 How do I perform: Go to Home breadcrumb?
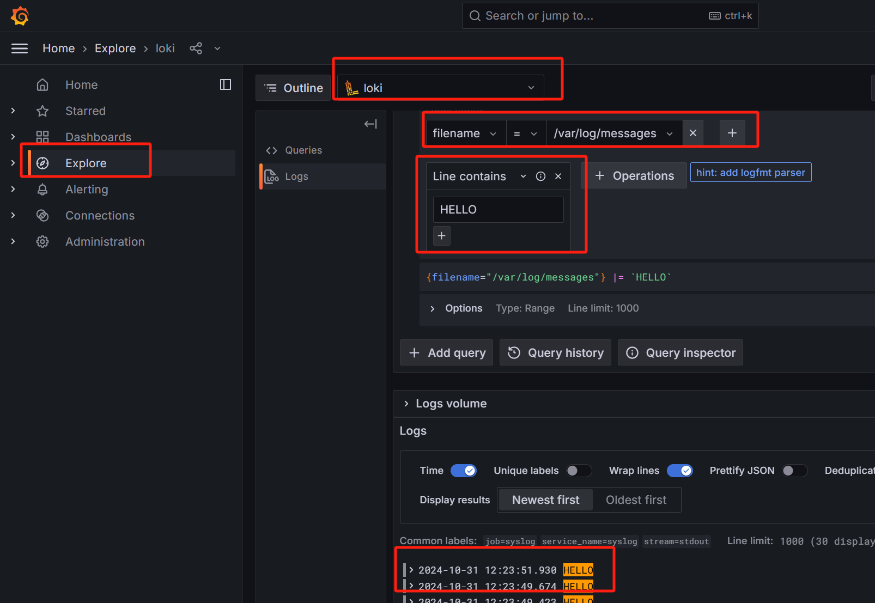(59, 48)
